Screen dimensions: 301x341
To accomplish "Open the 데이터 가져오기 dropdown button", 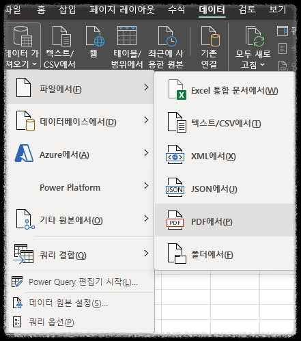I will [x=23, y=46].
